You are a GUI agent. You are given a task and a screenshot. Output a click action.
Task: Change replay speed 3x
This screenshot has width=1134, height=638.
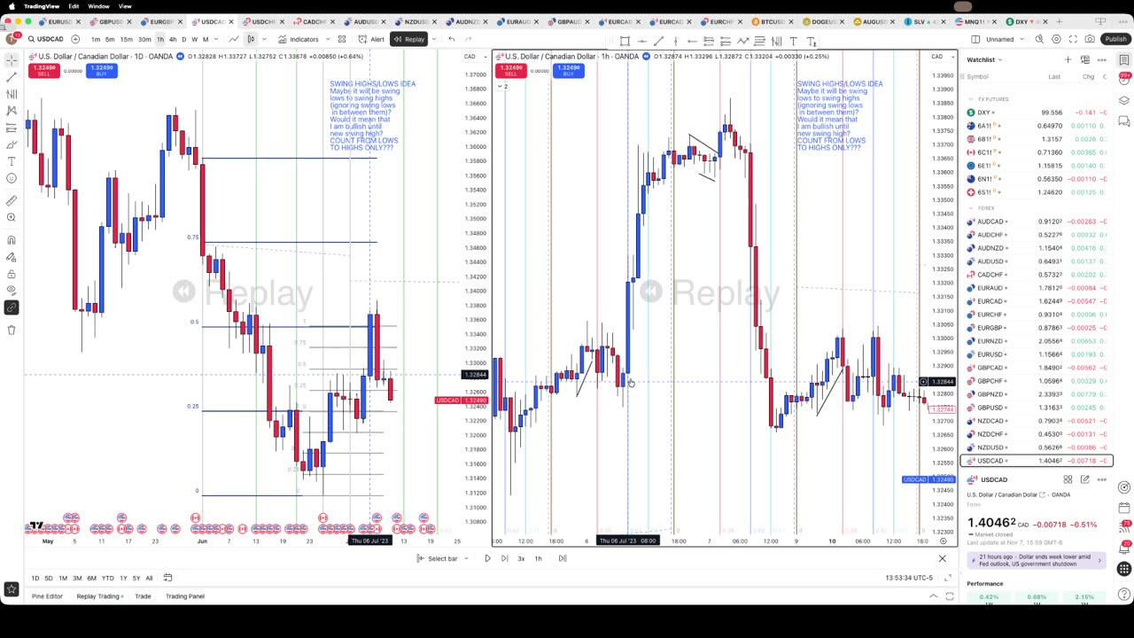click(521, 558)
